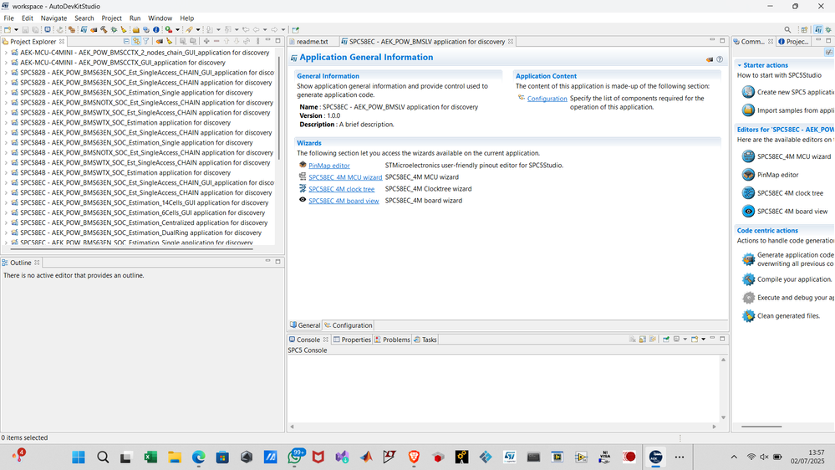Screen dimensions: 835x470
Task: Click the orange code generation icon in editor header
Action: click(x=710, y=59)
